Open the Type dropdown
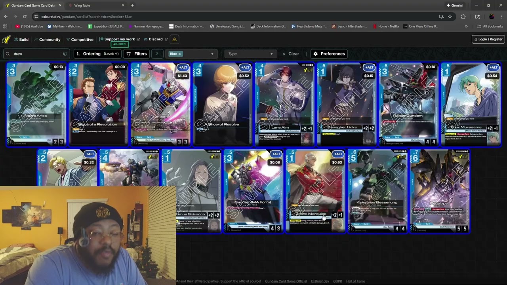Screen dimensions: 507x285 [250, 54]
